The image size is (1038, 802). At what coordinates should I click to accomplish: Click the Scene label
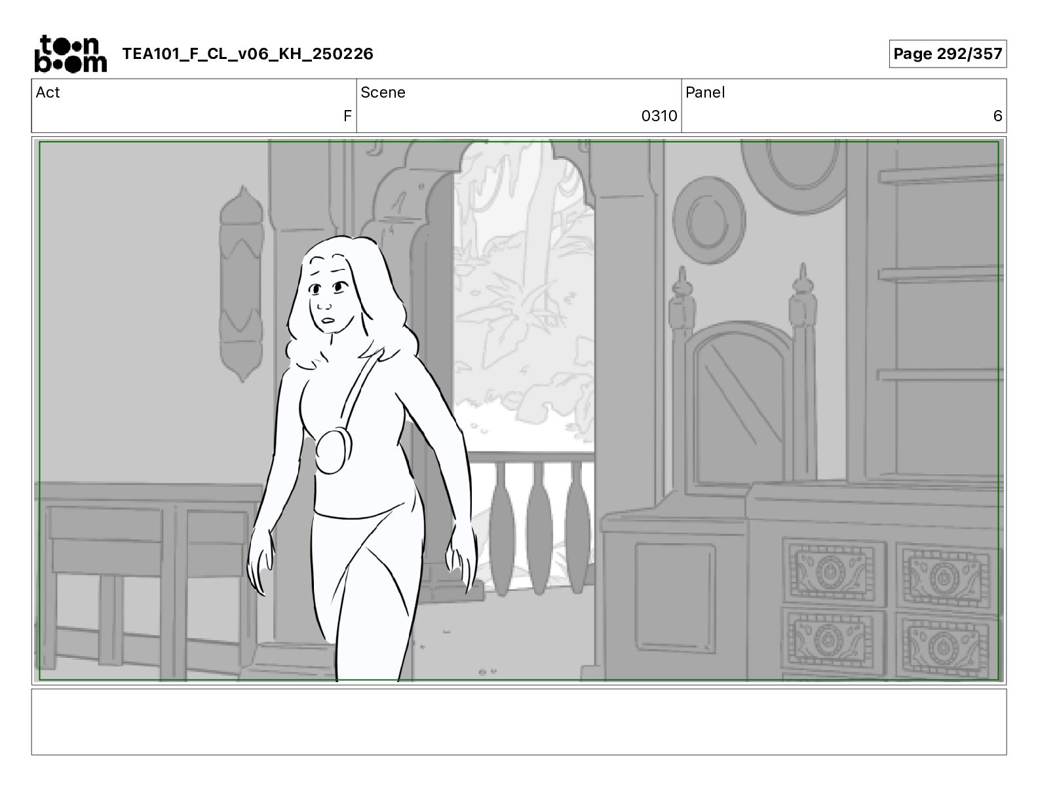coord(383,92)
